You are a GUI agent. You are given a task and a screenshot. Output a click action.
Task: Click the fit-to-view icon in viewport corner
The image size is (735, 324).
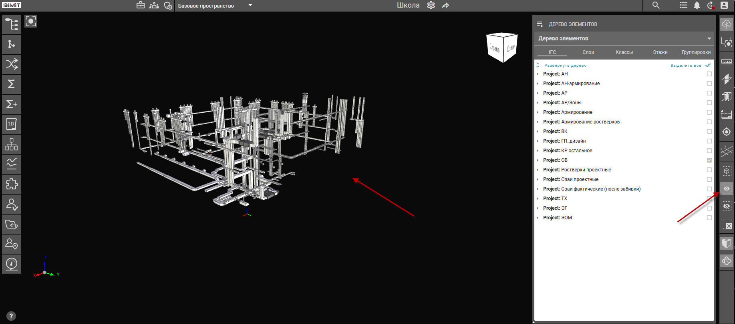click(31, 21)
